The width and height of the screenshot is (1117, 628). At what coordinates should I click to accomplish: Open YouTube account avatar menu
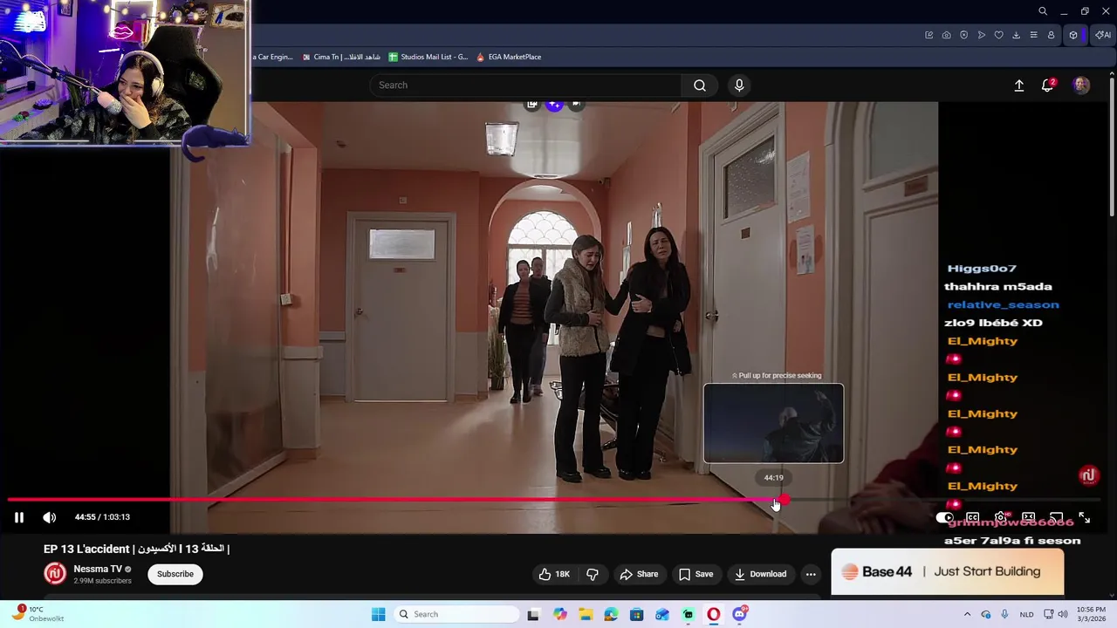tap(1081, 85)
